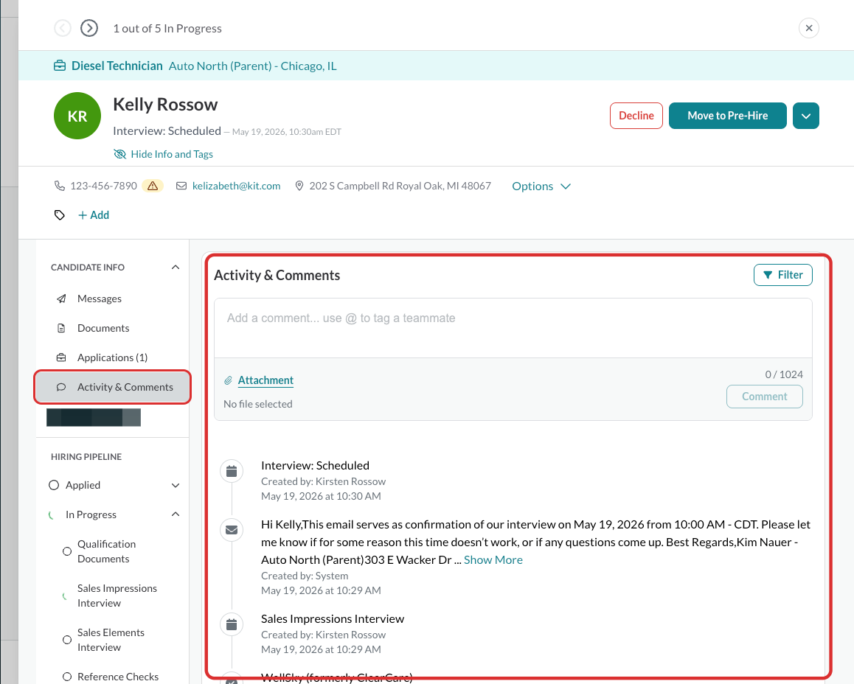Open the activity Filter button
Viewport: 854px width, 684px height.
(782, 275)
